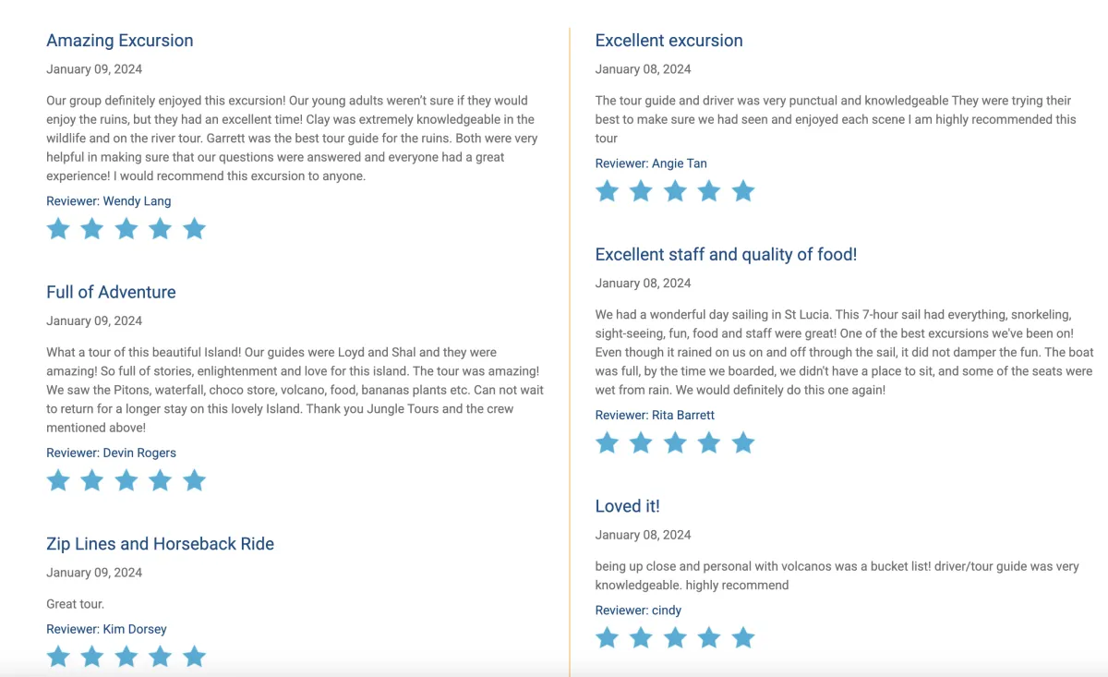Open Excellent staff and quality of food title
1108x677 pixels.
(x=726, y=254)
